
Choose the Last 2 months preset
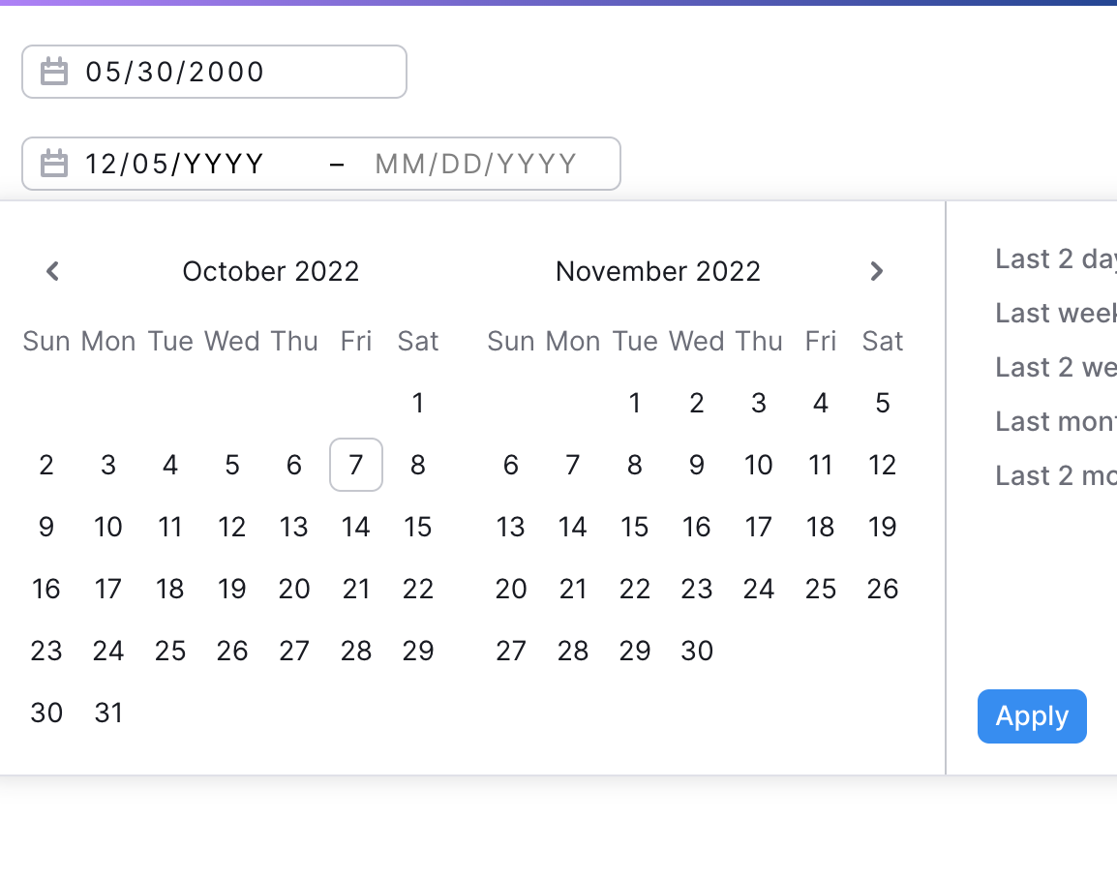tap(1055, 475)
